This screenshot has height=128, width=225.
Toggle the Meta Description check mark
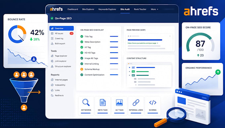coord(82,42)
